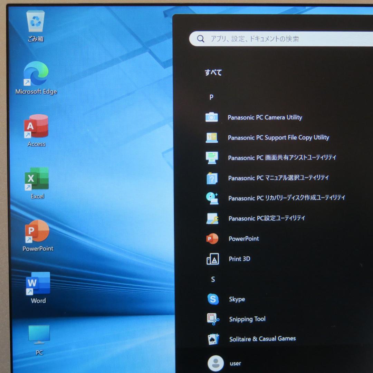Launch Panasonic PC Camera Utility
This screenshot has width=373, height=373.
coord(265,117)
